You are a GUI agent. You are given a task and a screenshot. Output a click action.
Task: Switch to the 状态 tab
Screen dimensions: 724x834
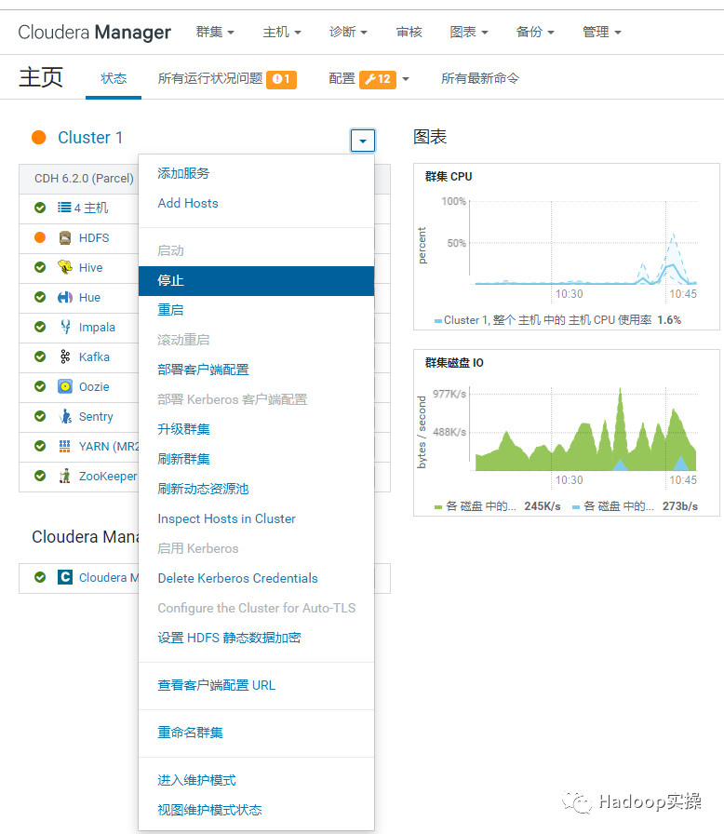(114, 79)
